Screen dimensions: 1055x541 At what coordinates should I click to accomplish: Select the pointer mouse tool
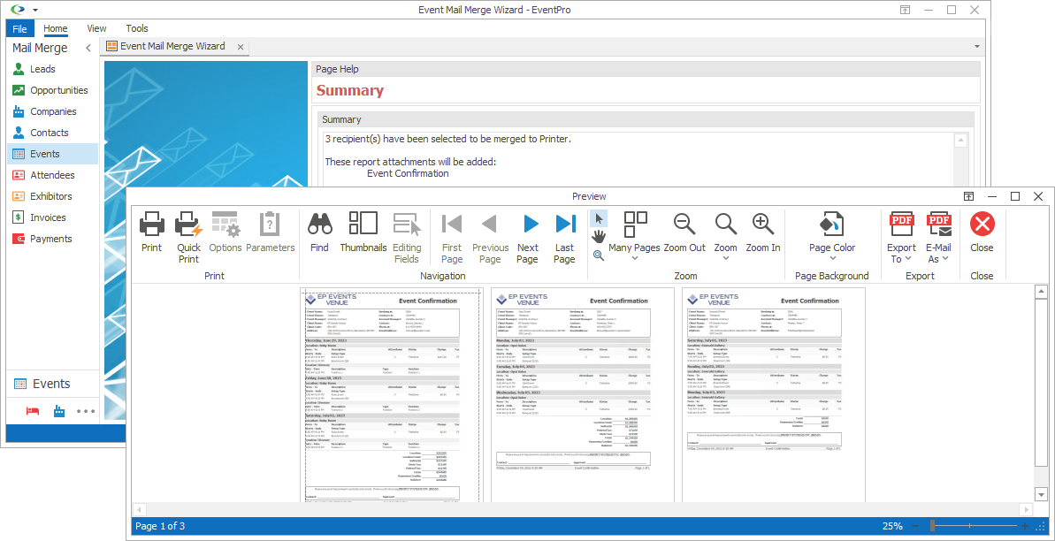coord(598,218)
